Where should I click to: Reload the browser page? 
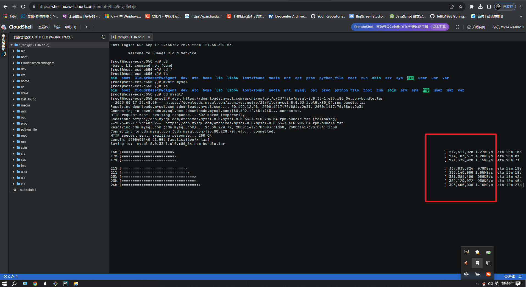[23, 7]
